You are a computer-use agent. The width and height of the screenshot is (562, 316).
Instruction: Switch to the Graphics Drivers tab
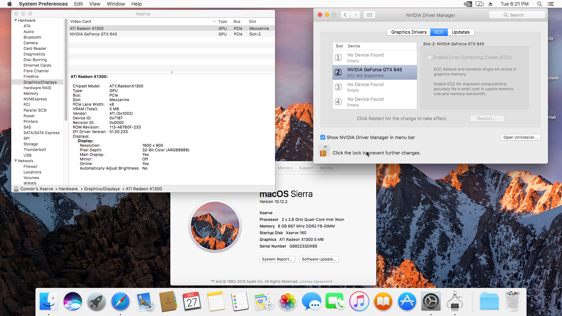409,32
